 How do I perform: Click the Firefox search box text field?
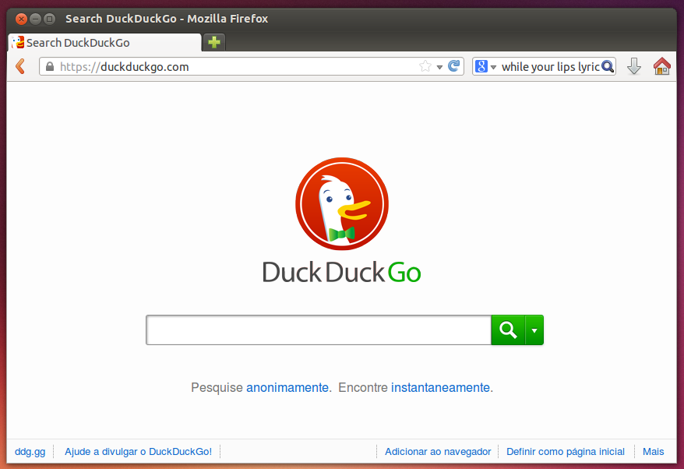(550, 67)
